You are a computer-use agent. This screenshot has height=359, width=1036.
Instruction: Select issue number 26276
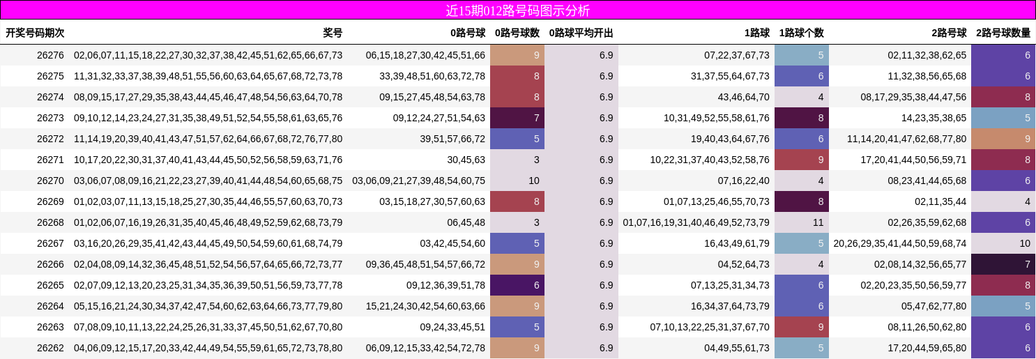coord(50,55)
